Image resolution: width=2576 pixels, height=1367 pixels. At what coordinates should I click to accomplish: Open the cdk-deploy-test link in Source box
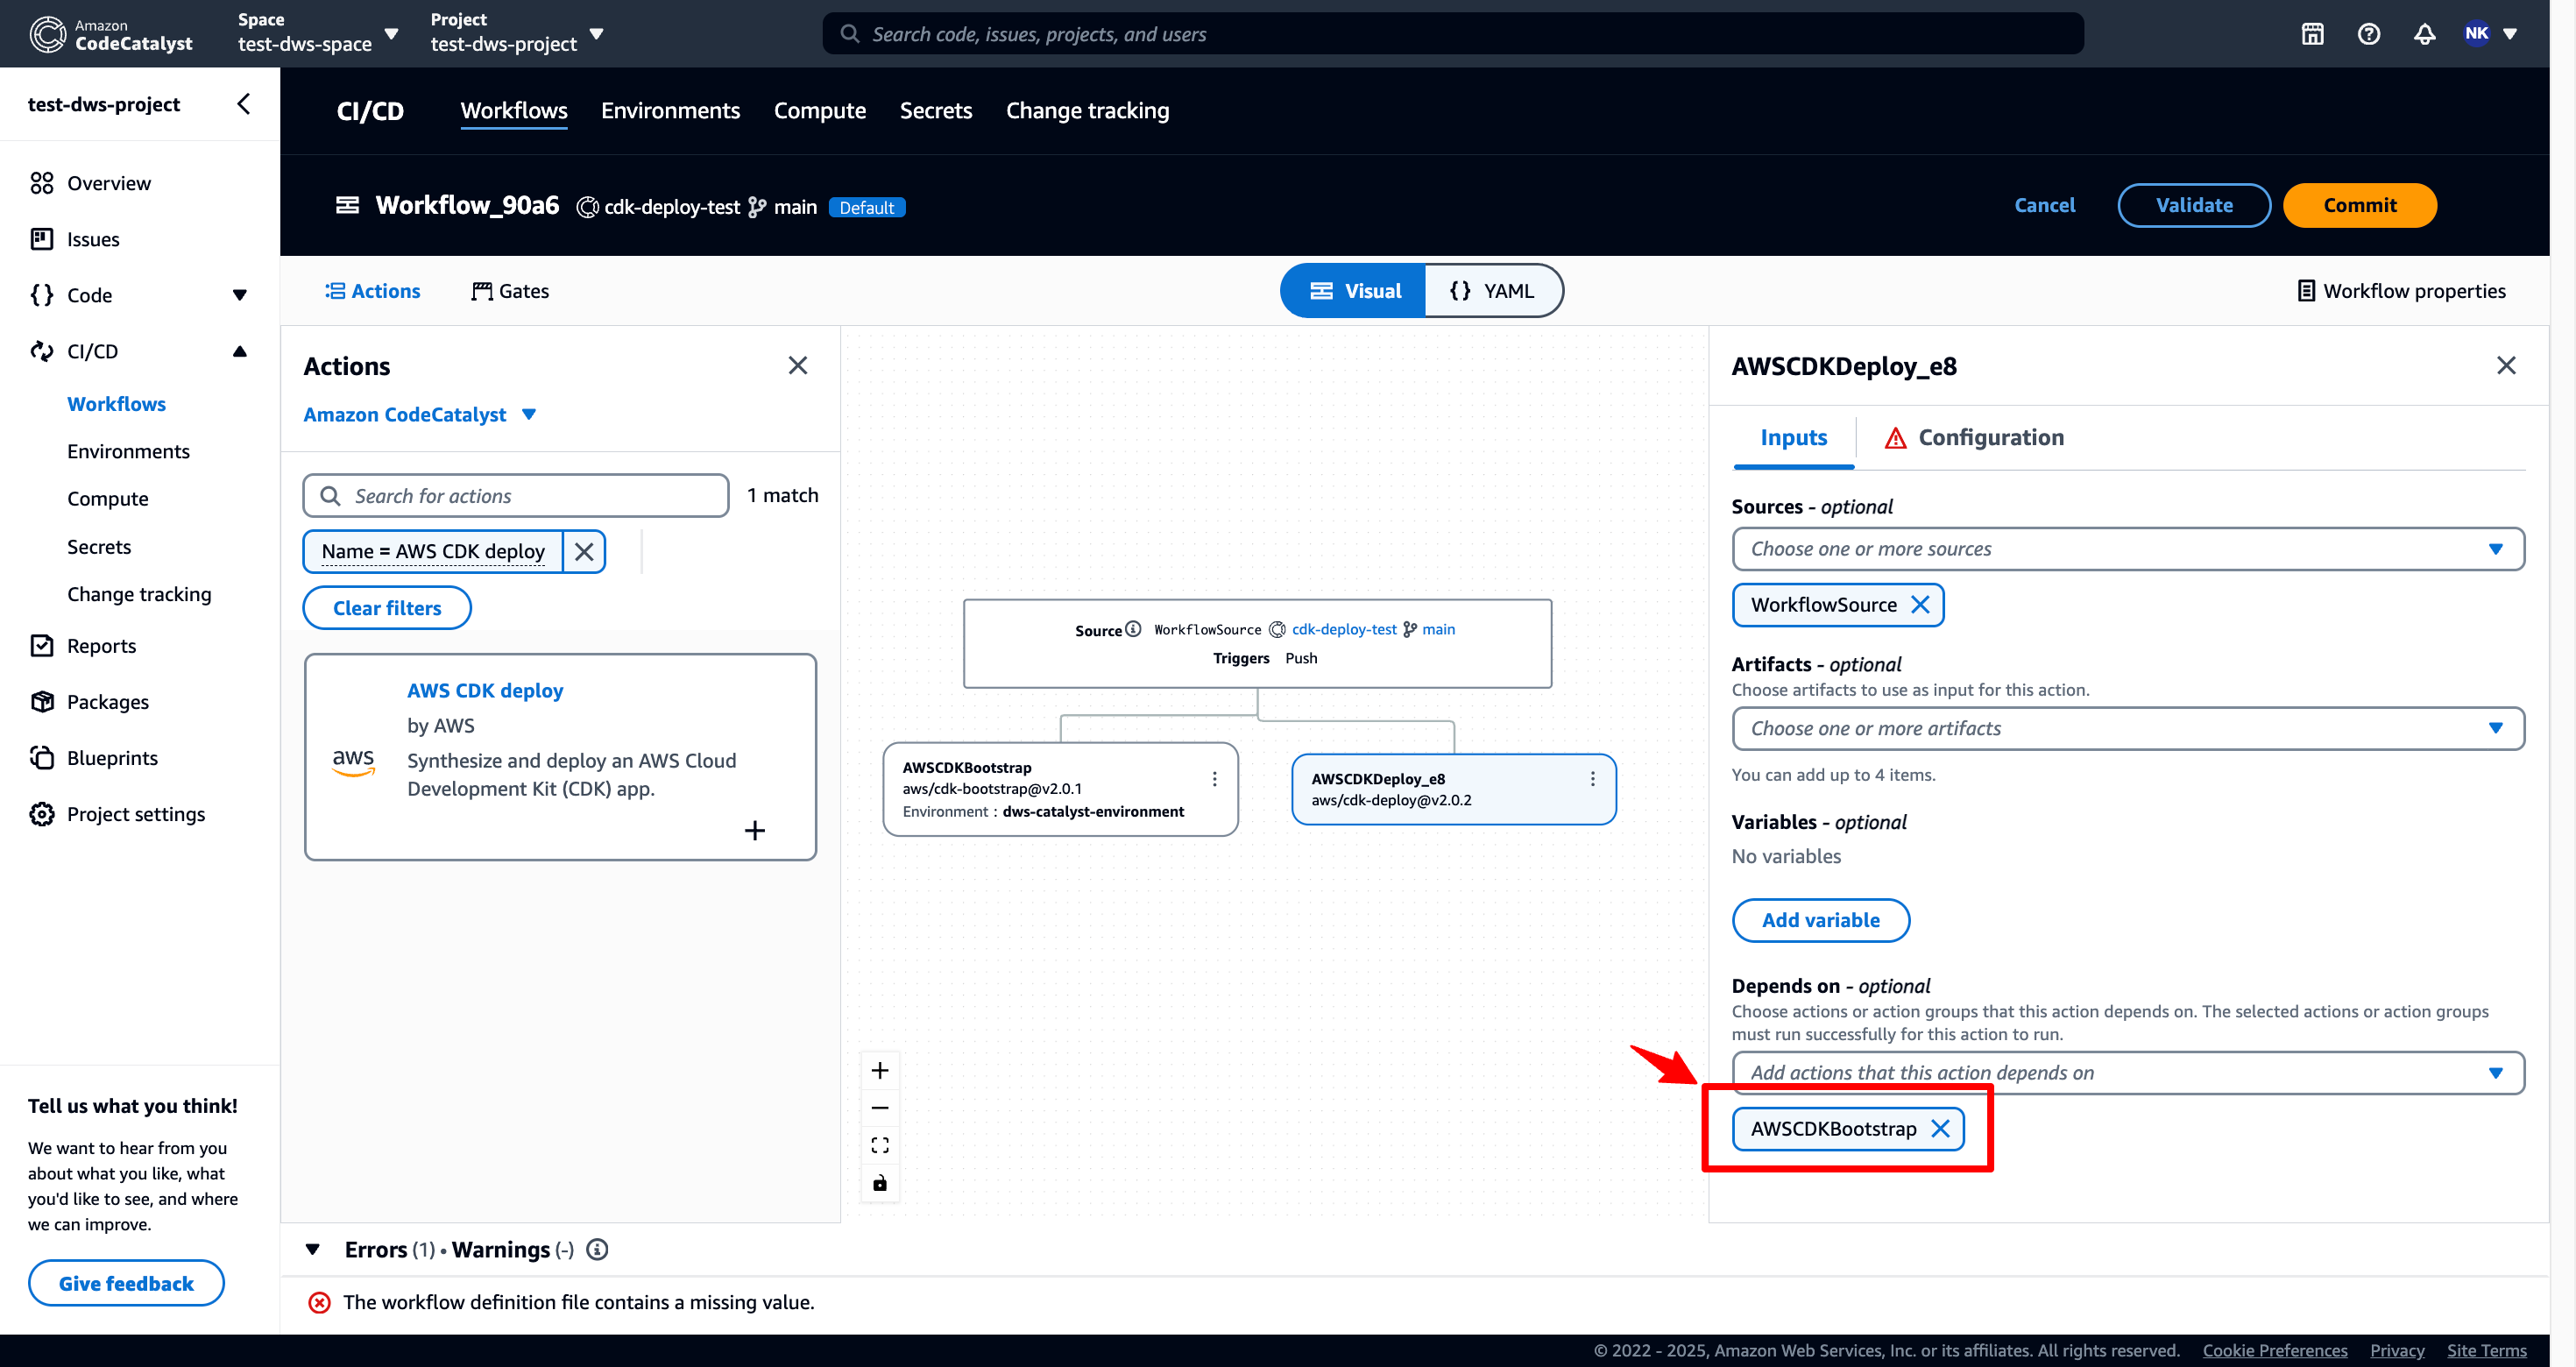coord(1343,629)
